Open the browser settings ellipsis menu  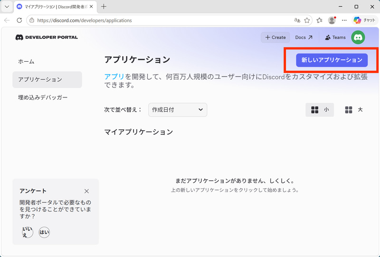click(x=344, y=20)
